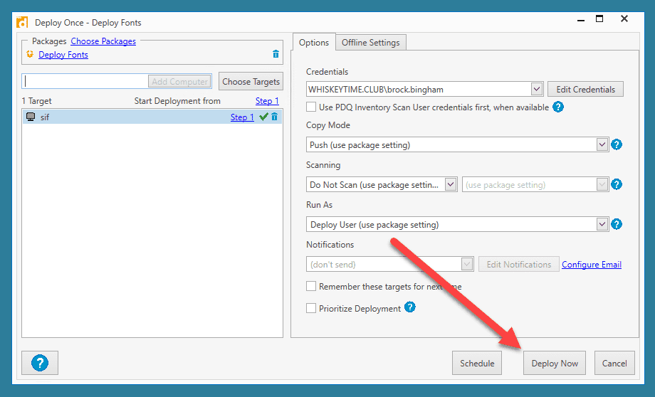Click the Choose Targets button
655x397 pixels.
pos(251,81)
